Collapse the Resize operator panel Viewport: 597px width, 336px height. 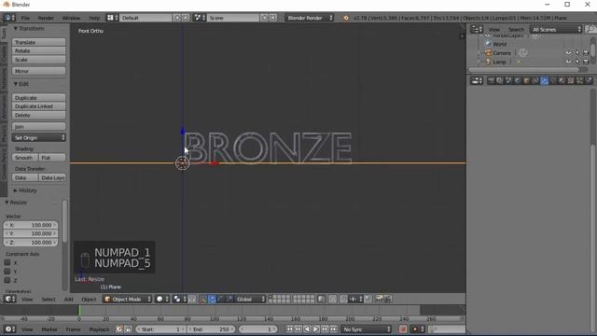pos(7,203)
